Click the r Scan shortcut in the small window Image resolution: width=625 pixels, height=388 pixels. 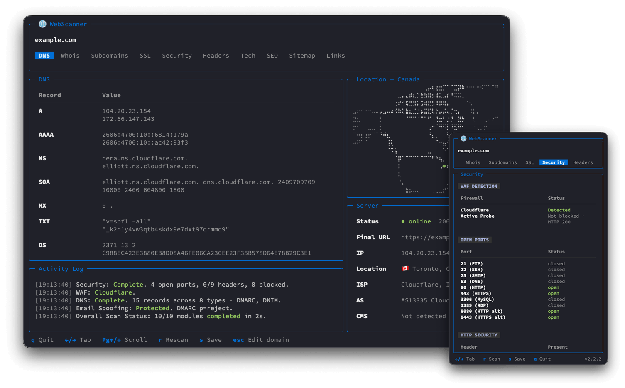click(x=492, y=359)
